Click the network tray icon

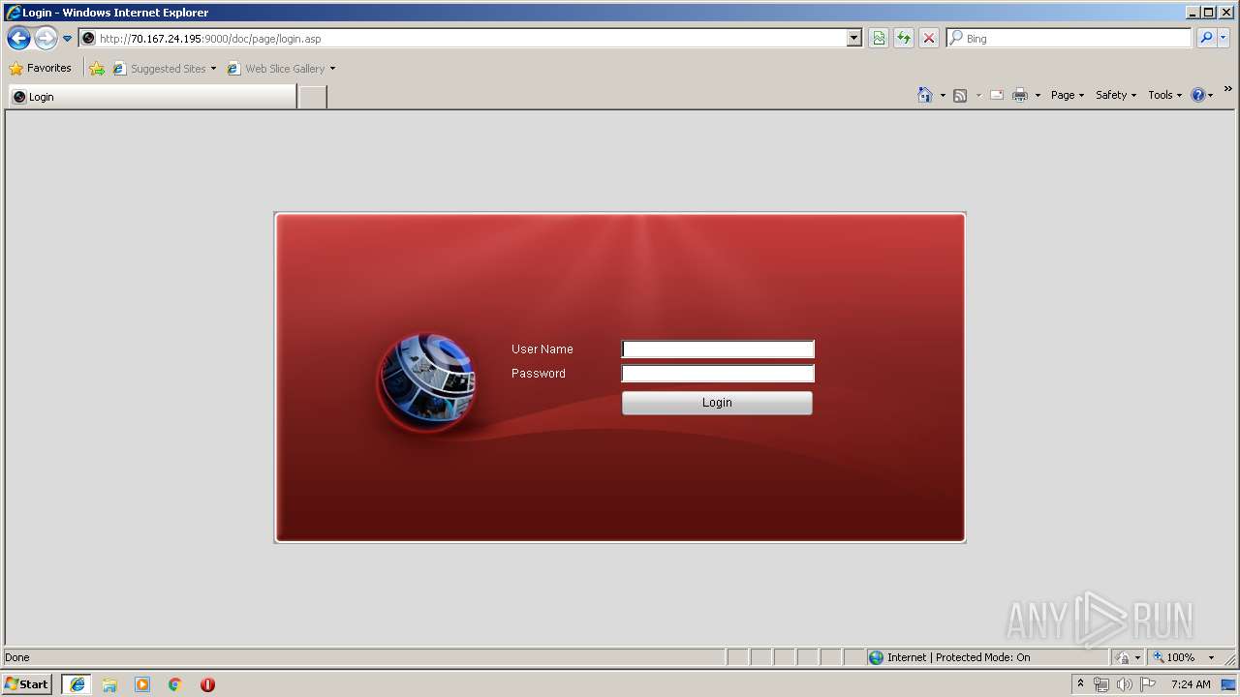(1101, 684)
